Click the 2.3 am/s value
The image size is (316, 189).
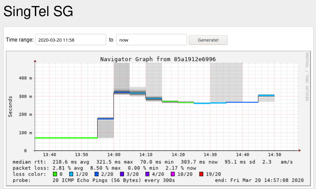click(277, 162)
